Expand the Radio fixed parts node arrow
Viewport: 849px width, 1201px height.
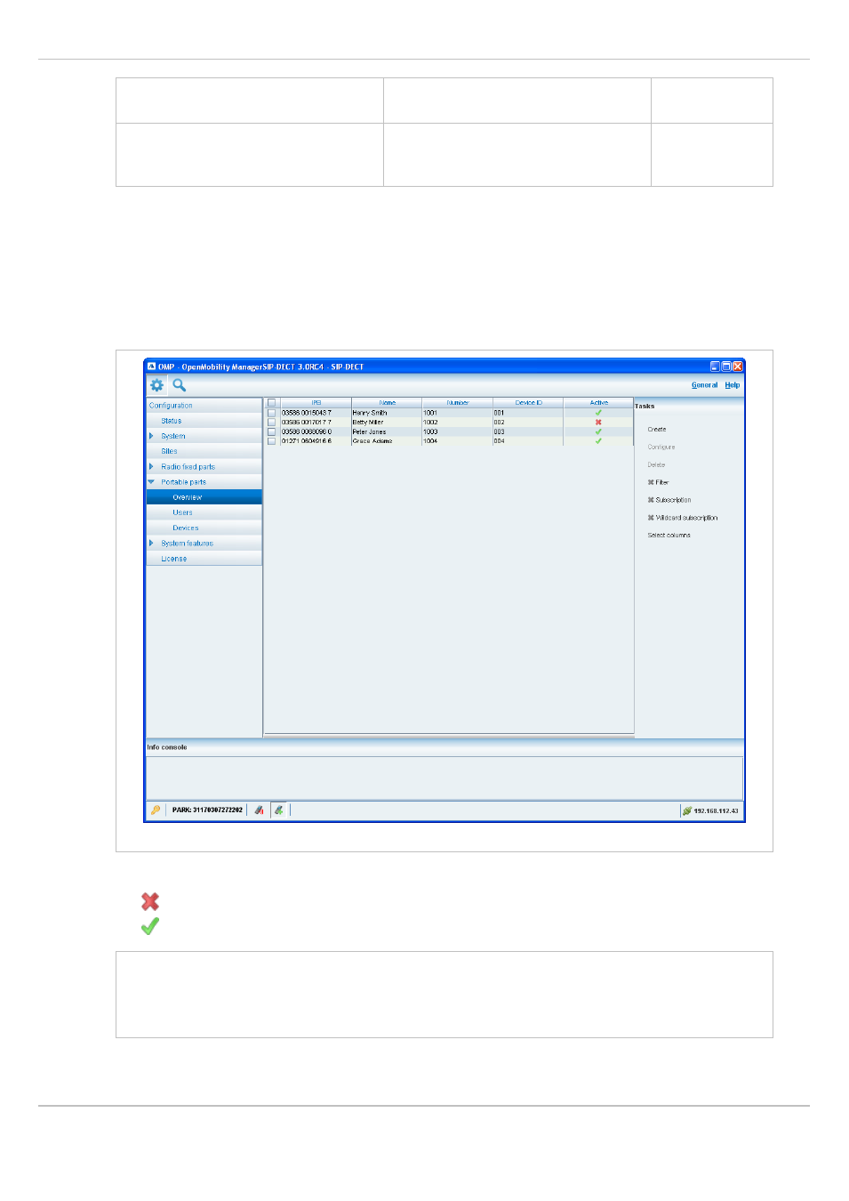(151, 466)
